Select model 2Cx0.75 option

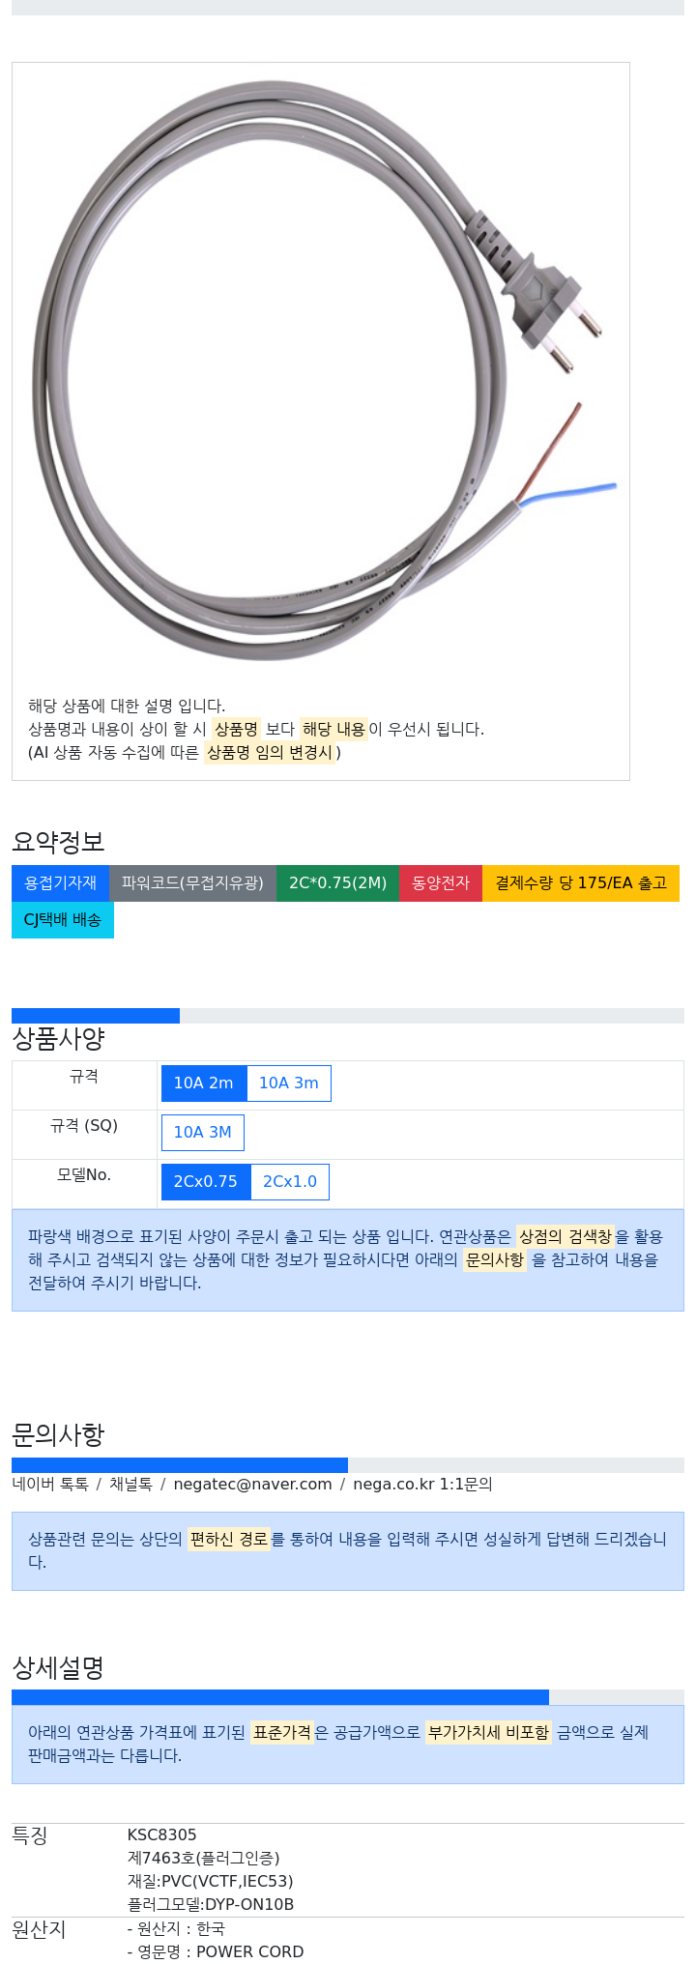pos(206,1182)
